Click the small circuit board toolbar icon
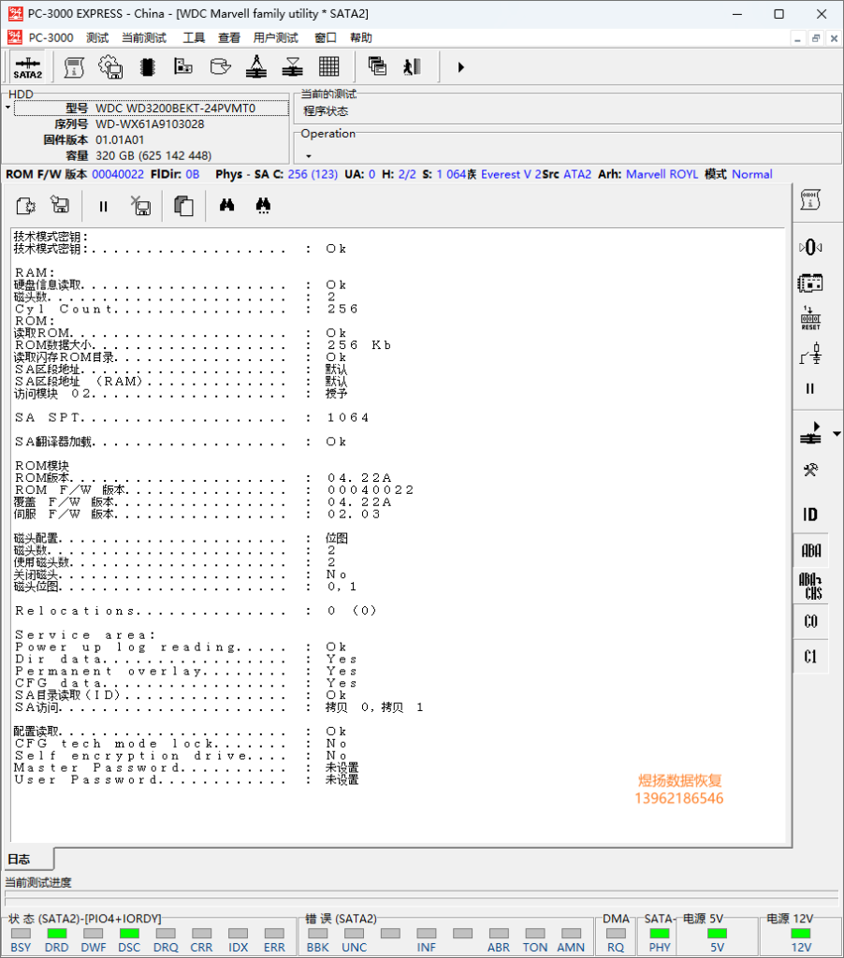The height and width of the screenshot is (958, 844). pos(183,66)
